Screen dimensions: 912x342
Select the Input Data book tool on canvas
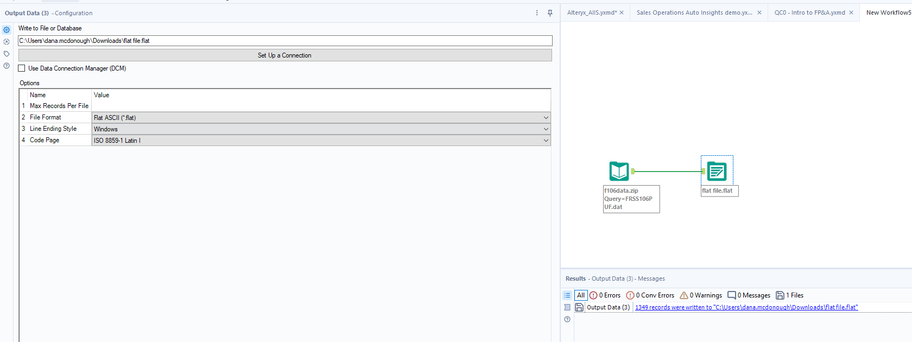[619, 171]
